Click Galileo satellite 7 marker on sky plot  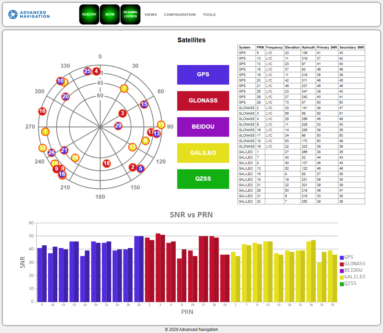click(x=124, y=88)
